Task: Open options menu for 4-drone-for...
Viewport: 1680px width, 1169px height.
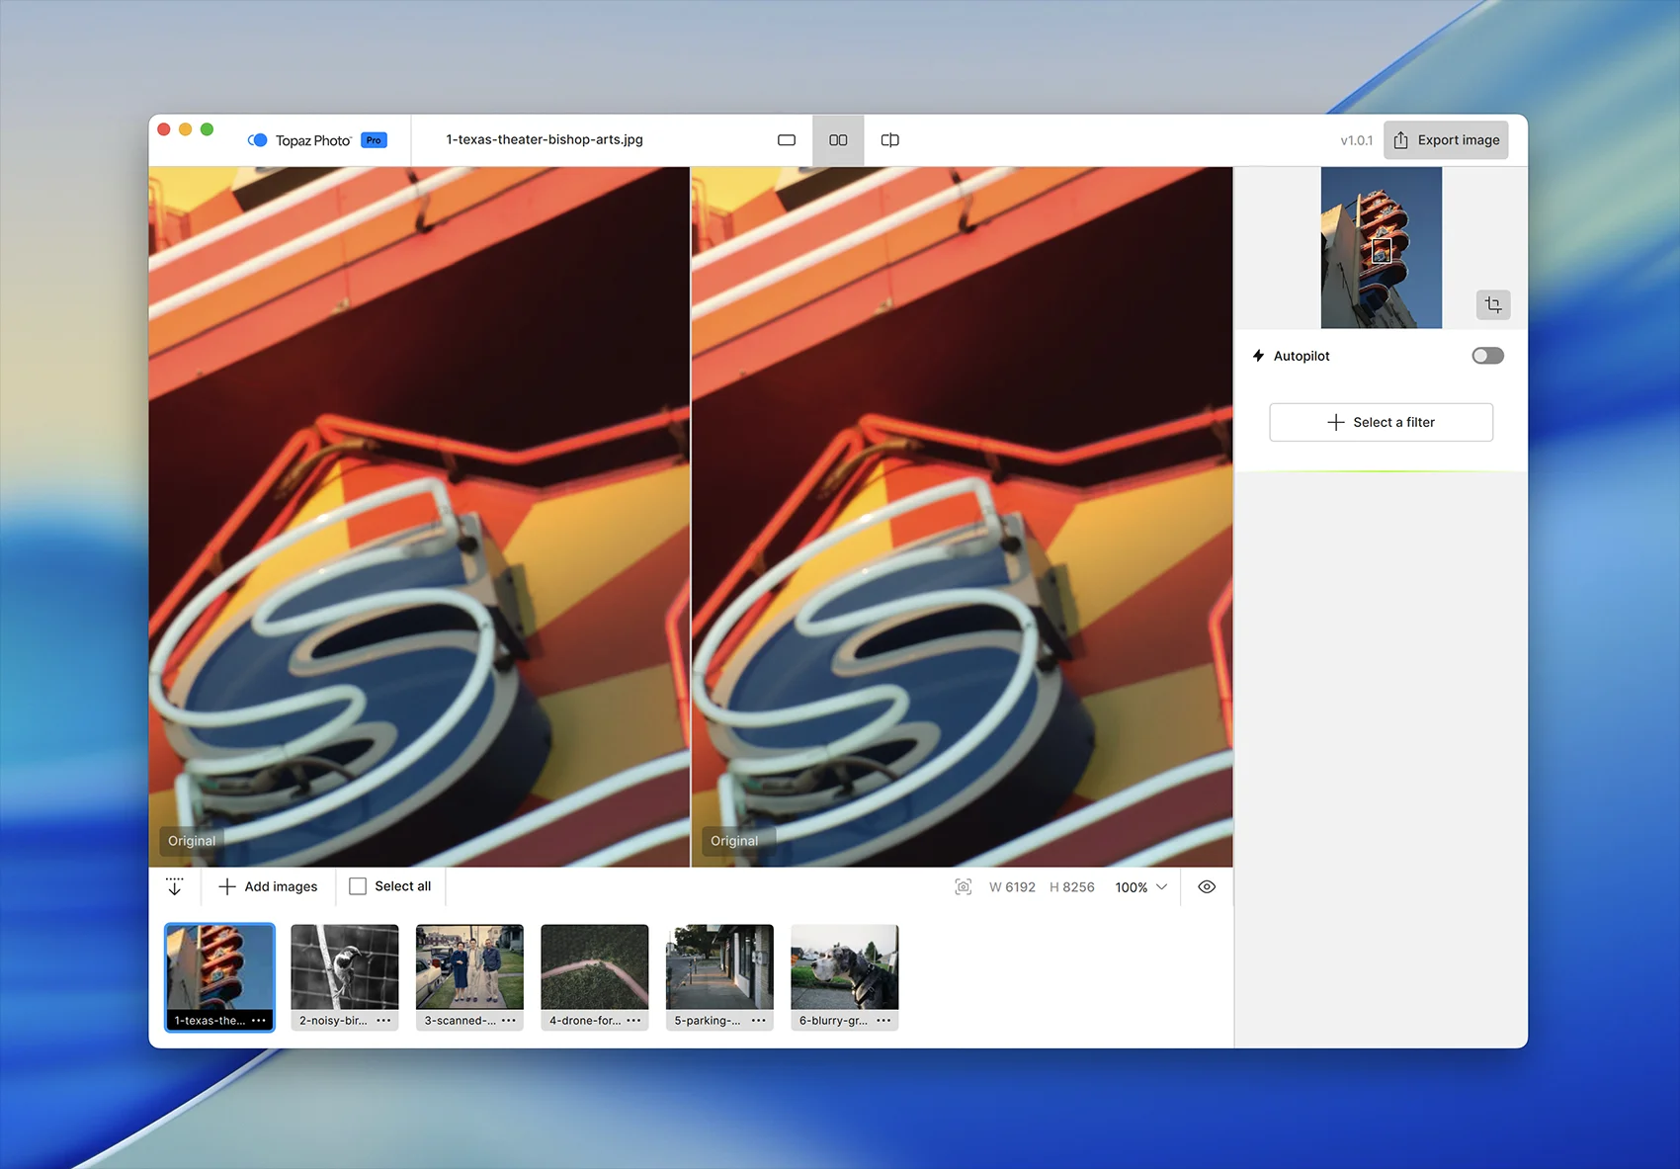Action: 633,1021
